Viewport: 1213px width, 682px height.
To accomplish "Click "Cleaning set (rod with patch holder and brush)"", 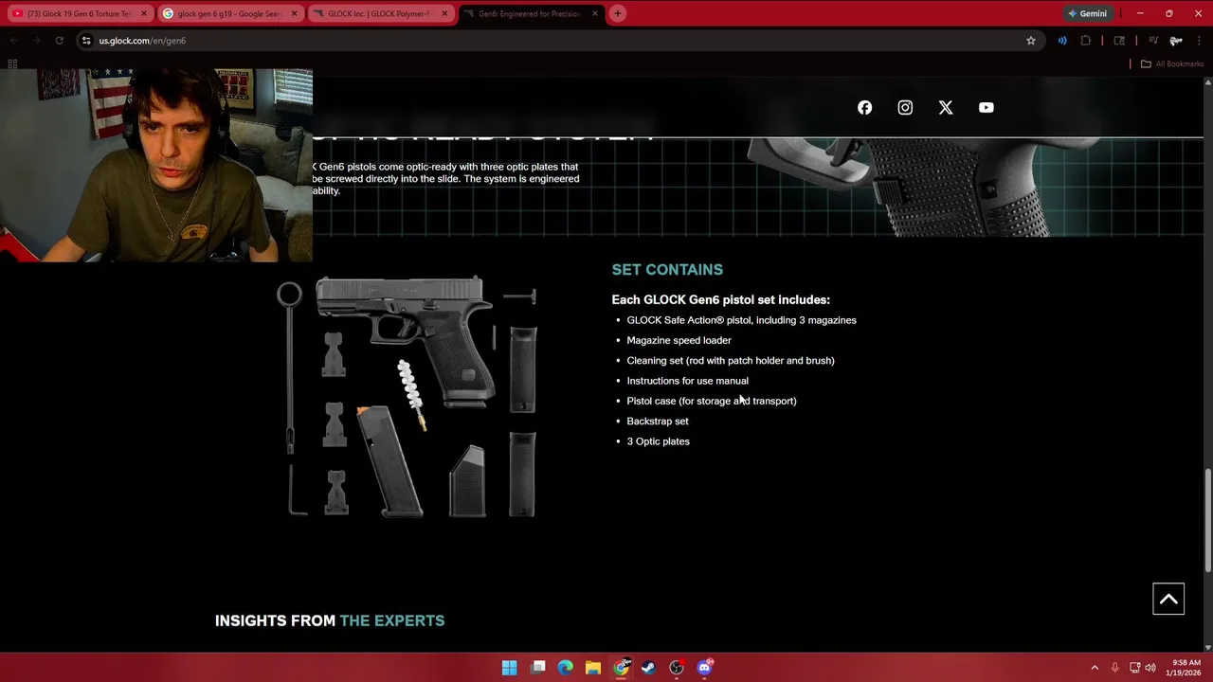I will pos(731,361).
